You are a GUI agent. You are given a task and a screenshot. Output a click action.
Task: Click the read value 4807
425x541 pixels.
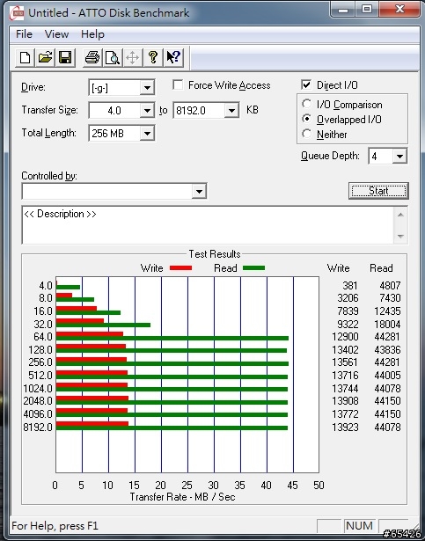click(388, 286)
